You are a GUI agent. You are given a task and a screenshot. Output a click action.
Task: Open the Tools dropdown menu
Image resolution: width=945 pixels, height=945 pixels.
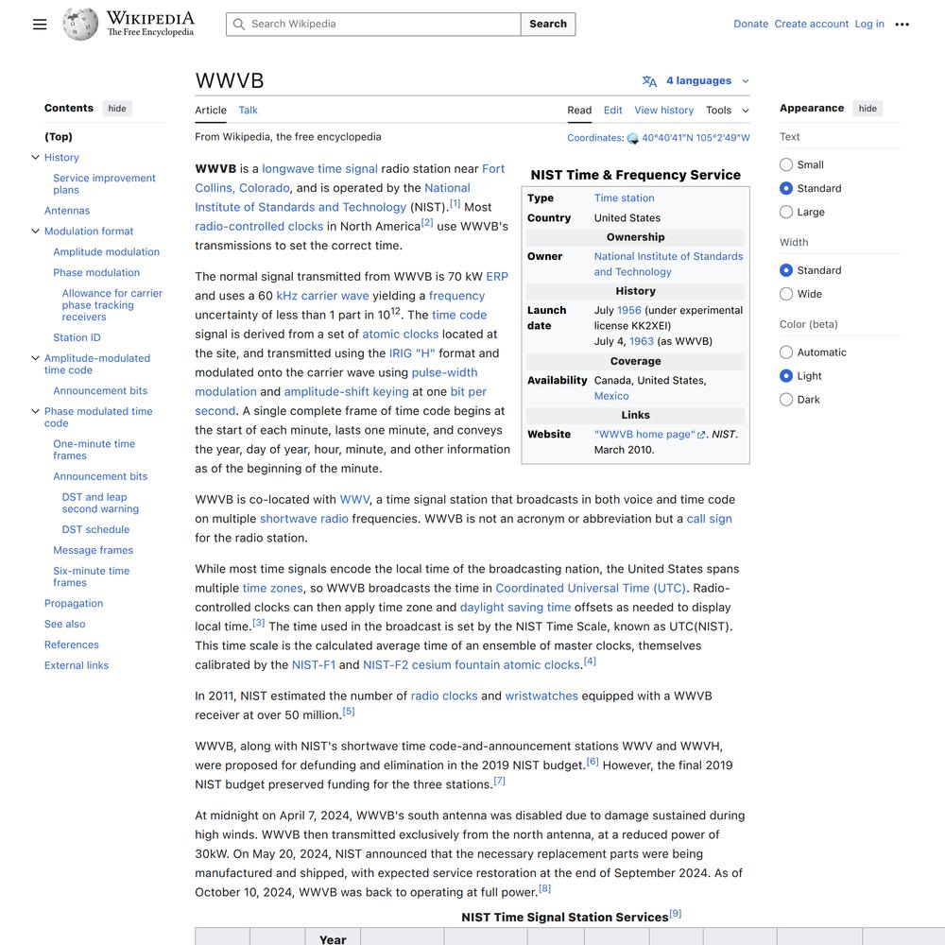(x=728, y=111)
